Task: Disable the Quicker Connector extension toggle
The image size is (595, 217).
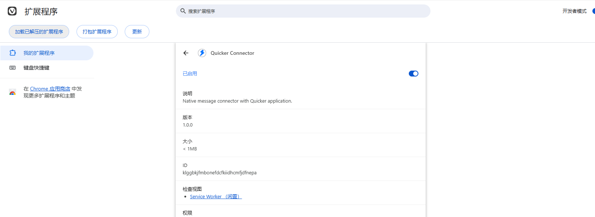Action: point(414,74)
